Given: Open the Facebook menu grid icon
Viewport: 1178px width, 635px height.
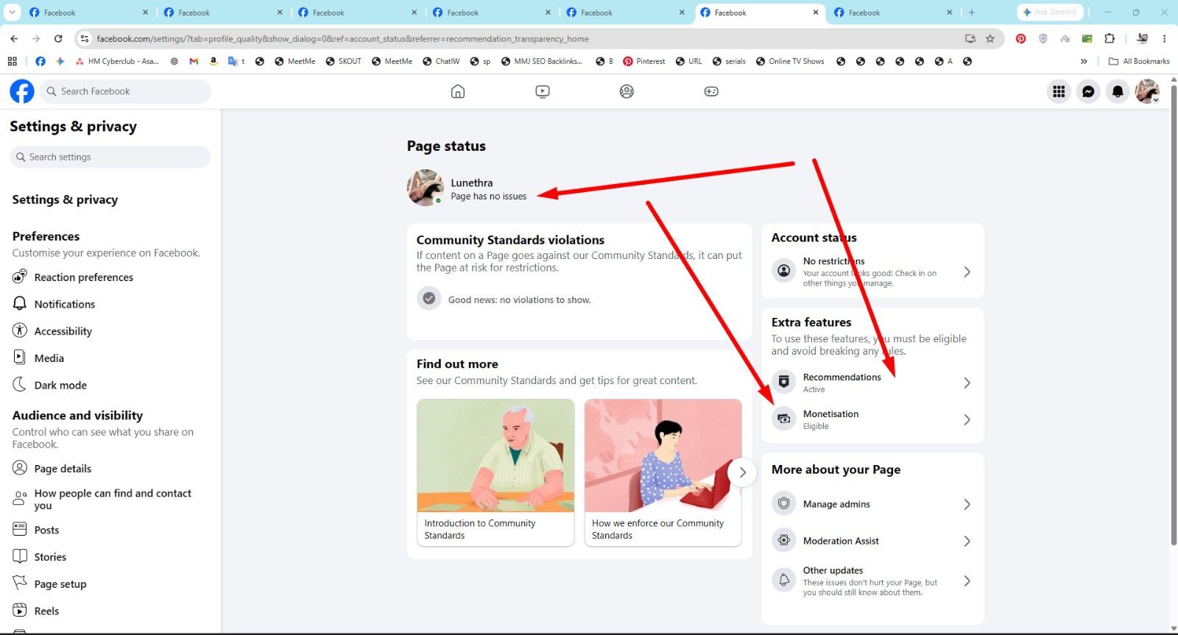Looking at the screenshot, I should click(1059, 91).
